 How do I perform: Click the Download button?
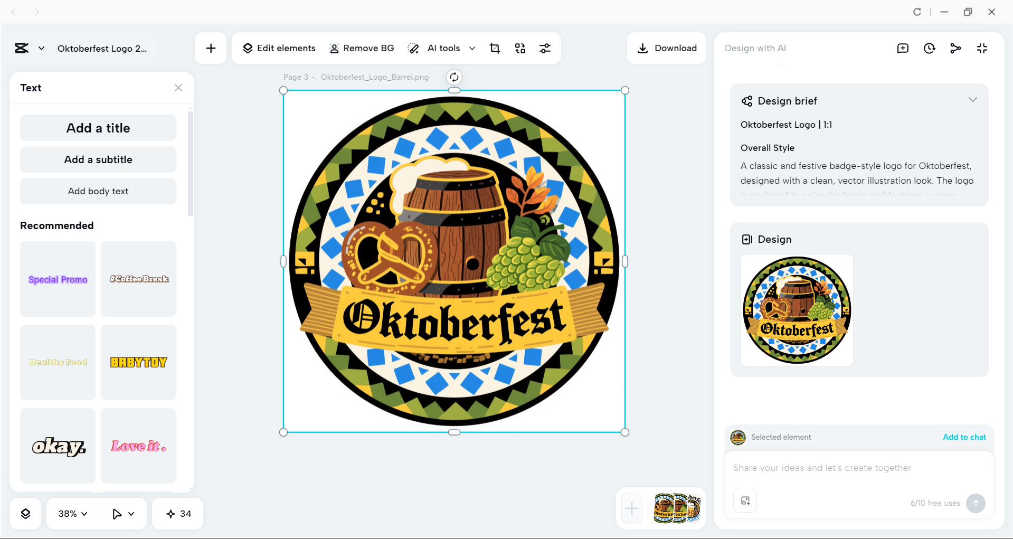pyautogui.click(x=667, y=48)
